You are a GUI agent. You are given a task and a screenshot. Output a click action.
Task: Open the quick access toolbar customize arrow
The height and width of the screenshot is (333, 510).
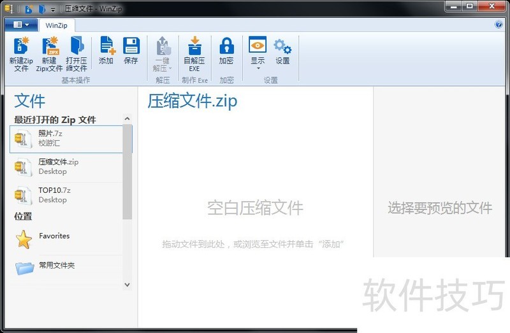point(53,10)
